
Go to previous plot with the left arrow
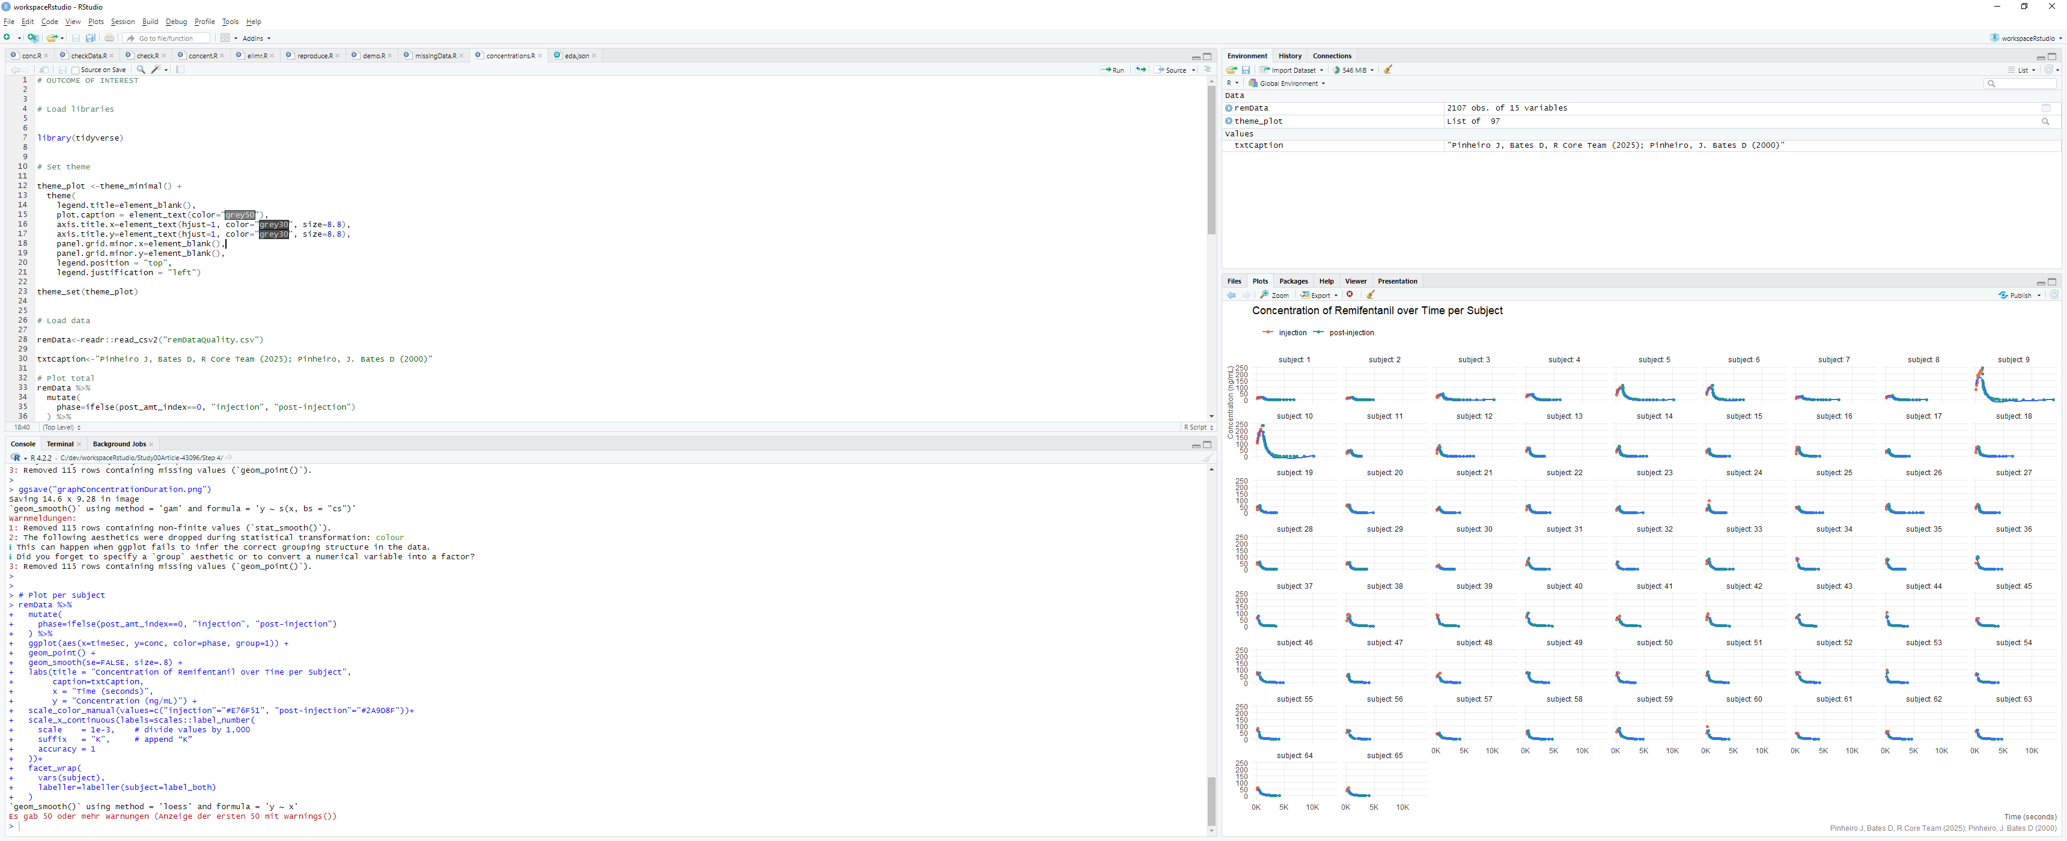coord(1231,294)
